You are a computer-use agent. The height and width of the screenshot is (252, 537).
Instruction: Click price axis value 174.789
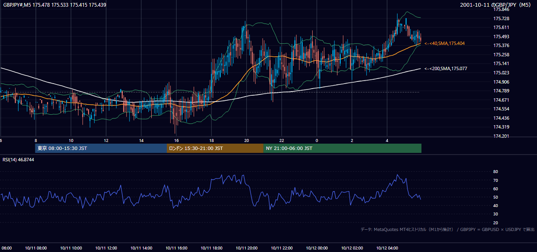click(x=501, y=91)
